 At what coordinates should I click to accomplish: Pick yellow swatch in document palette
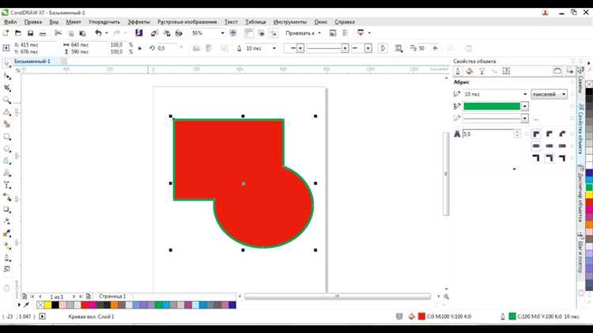[48, 305]
